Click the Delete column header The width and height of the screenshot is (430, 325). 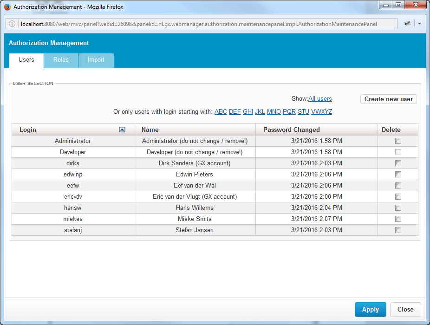(x=398, y=130)
